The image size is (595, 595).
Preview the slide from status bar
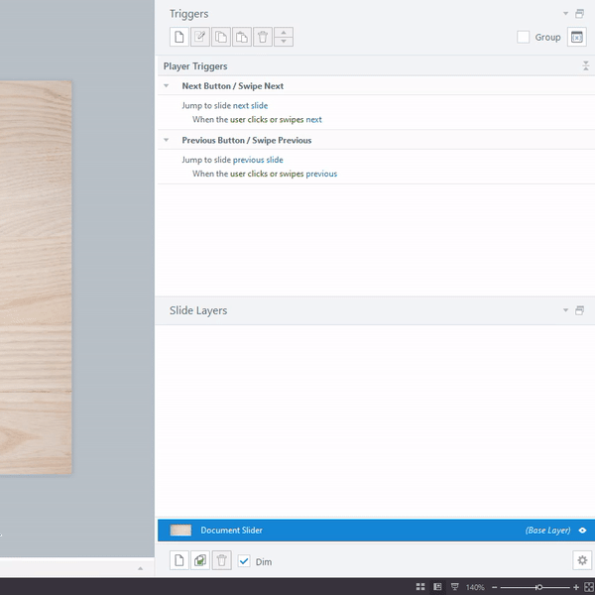click(x=454, y=587)
